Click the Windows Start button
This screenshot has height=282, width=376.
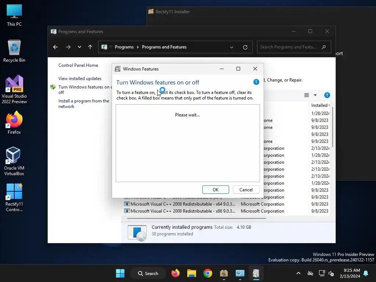[x=120, y=273]
